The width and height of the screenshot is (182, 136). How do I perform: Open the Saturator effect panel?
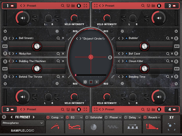coord(94,127)
